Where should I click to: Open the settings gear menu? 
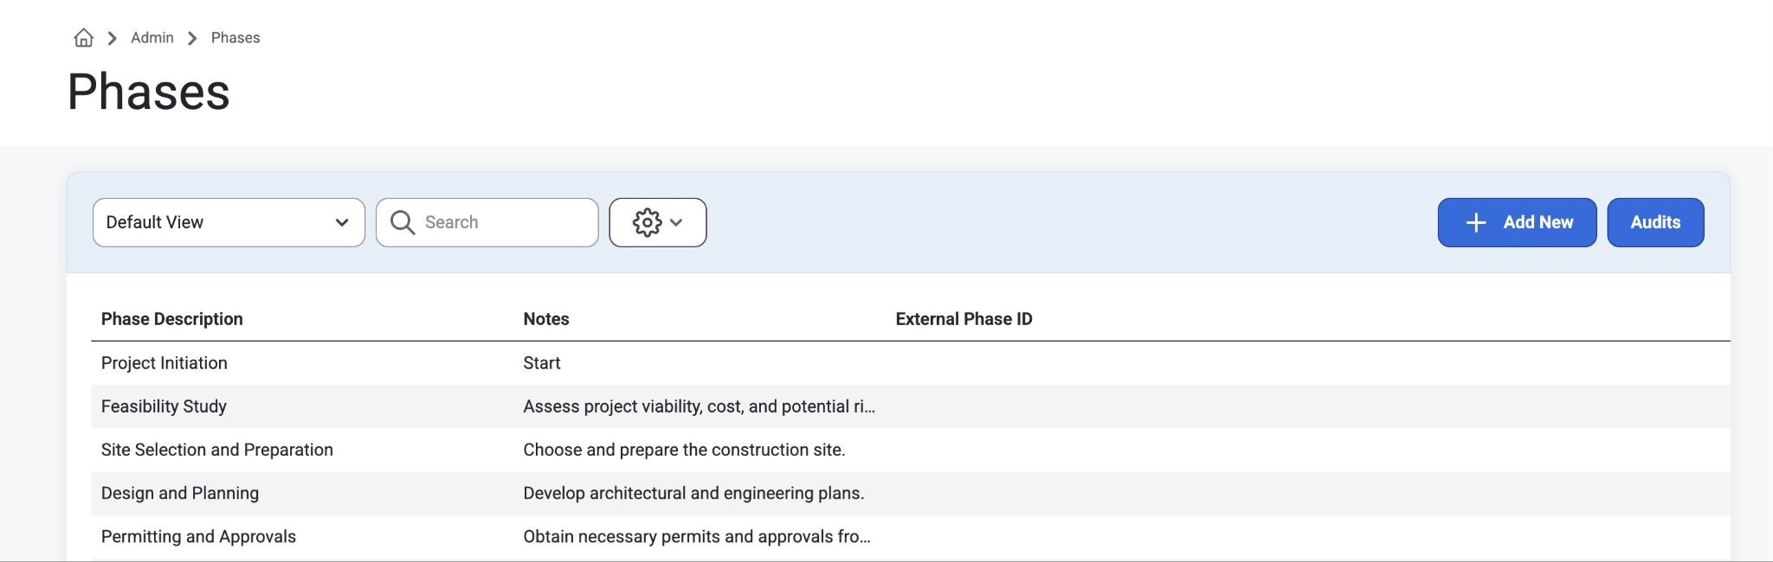pos(657,222)
